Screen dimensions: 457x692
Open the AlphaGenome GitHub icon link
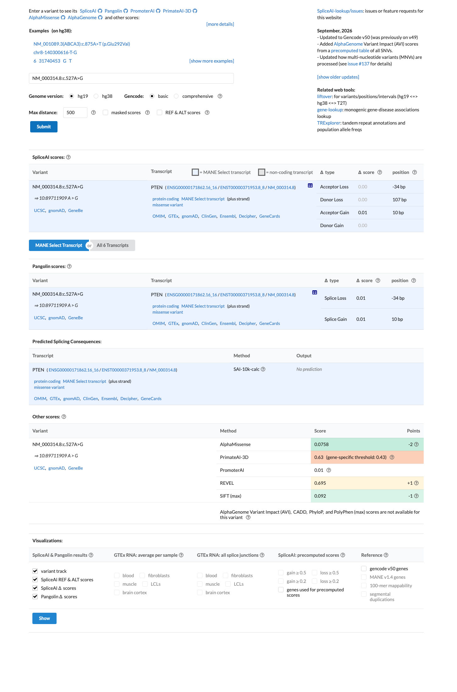pos(100,18)
